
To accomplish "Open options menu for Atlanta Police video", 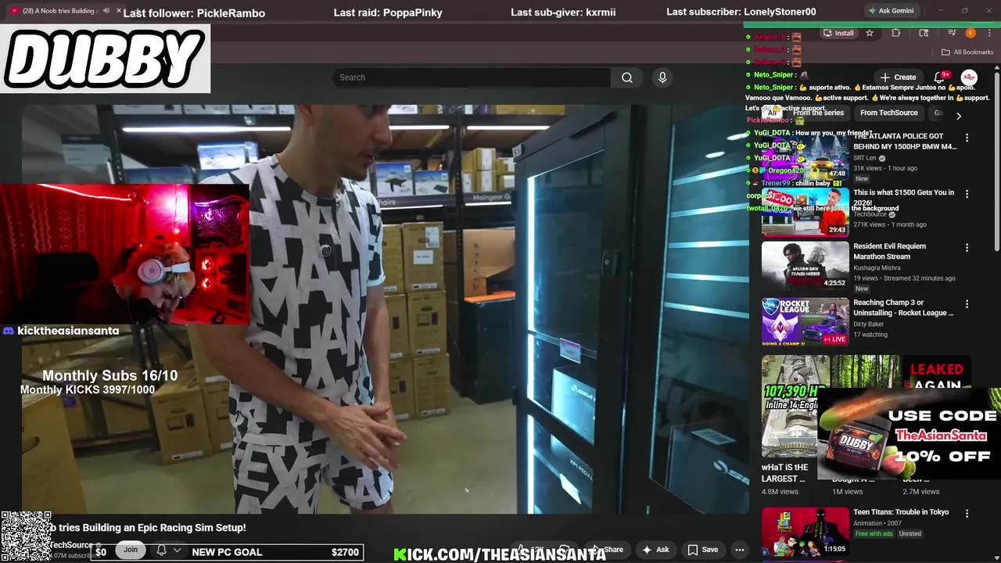I will [x=967, y=138].
